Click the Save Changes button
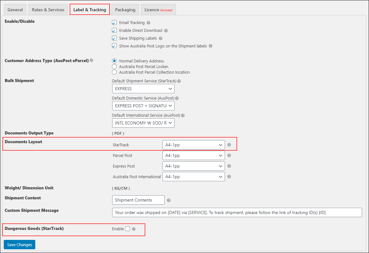369x253 pixels. pos(19,245)
